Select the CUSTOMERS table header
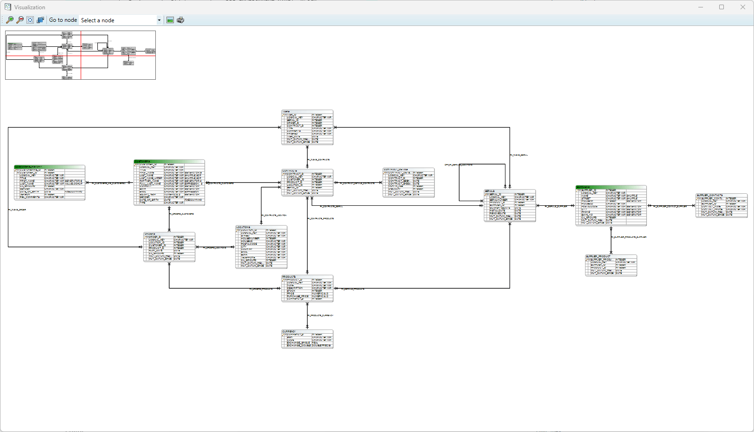 tap(168, 161)
